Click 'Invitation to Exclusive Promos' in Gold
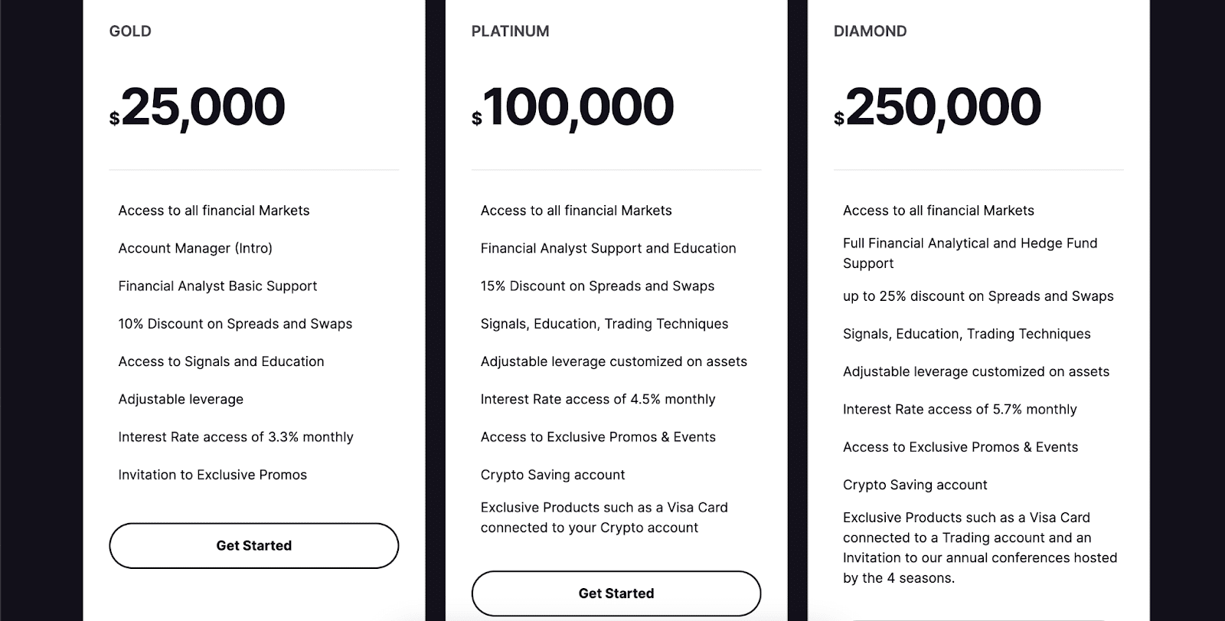 [x=212, y=475]
